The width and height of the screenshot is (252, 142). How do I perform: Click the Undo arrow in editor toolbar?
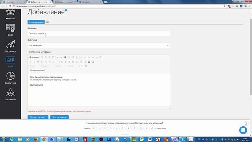point(57,57)
